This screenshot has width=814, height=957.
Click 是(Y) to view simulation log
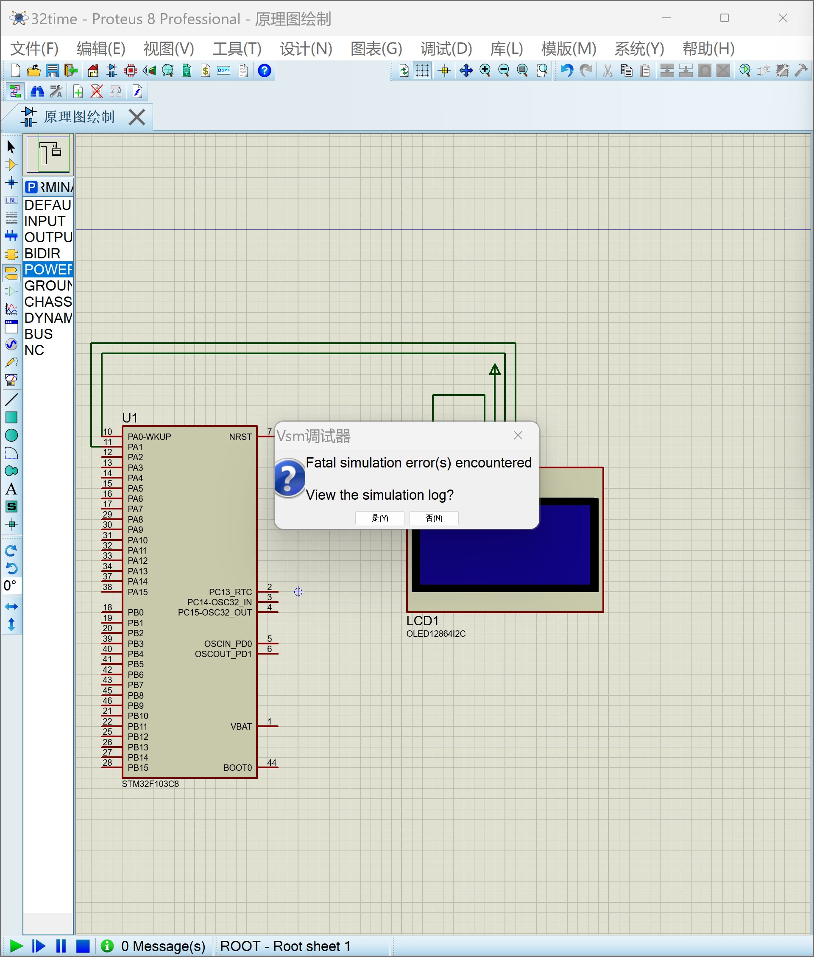pos(379,518)
